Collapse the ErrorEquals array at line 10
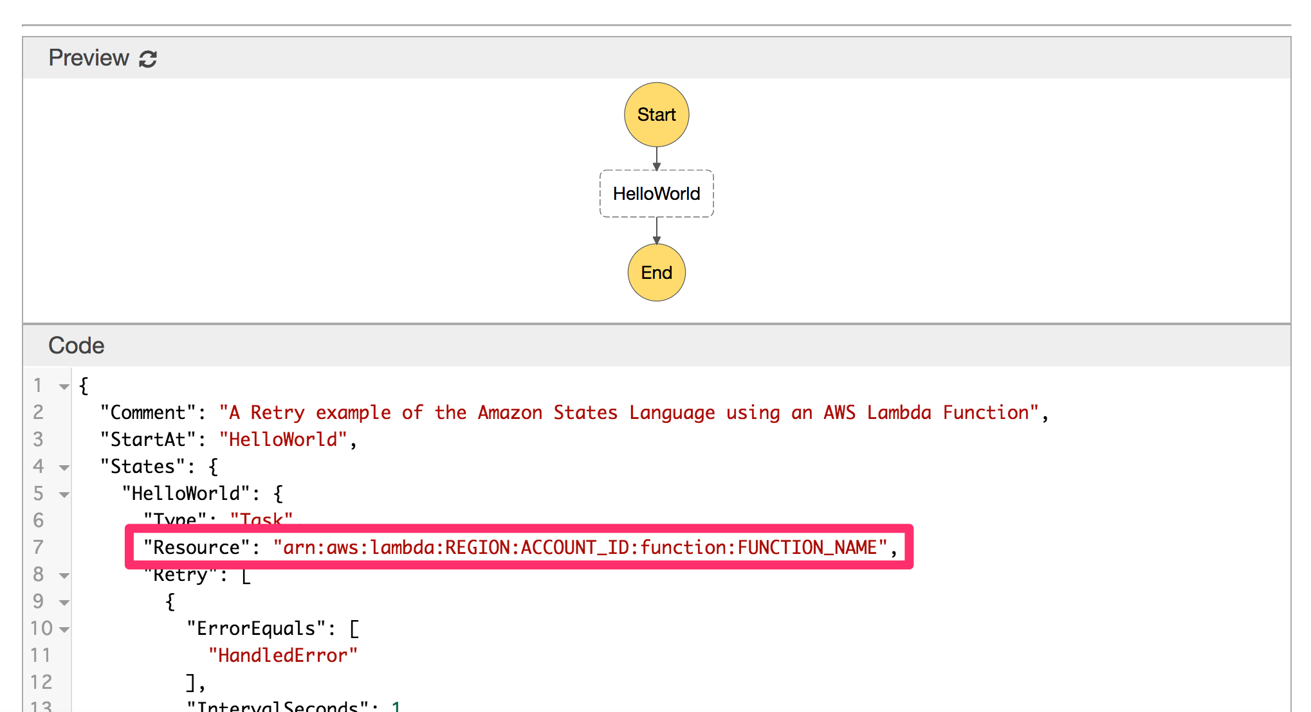 64,628
